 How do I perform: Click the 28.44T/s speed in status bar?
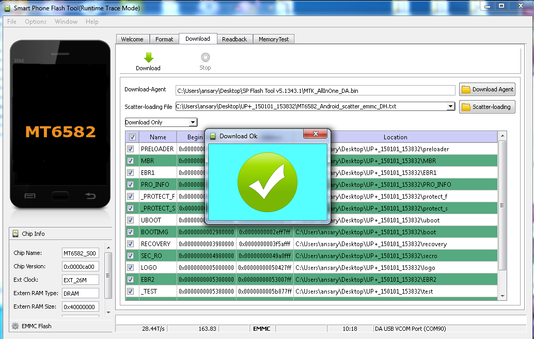[153, 329]
